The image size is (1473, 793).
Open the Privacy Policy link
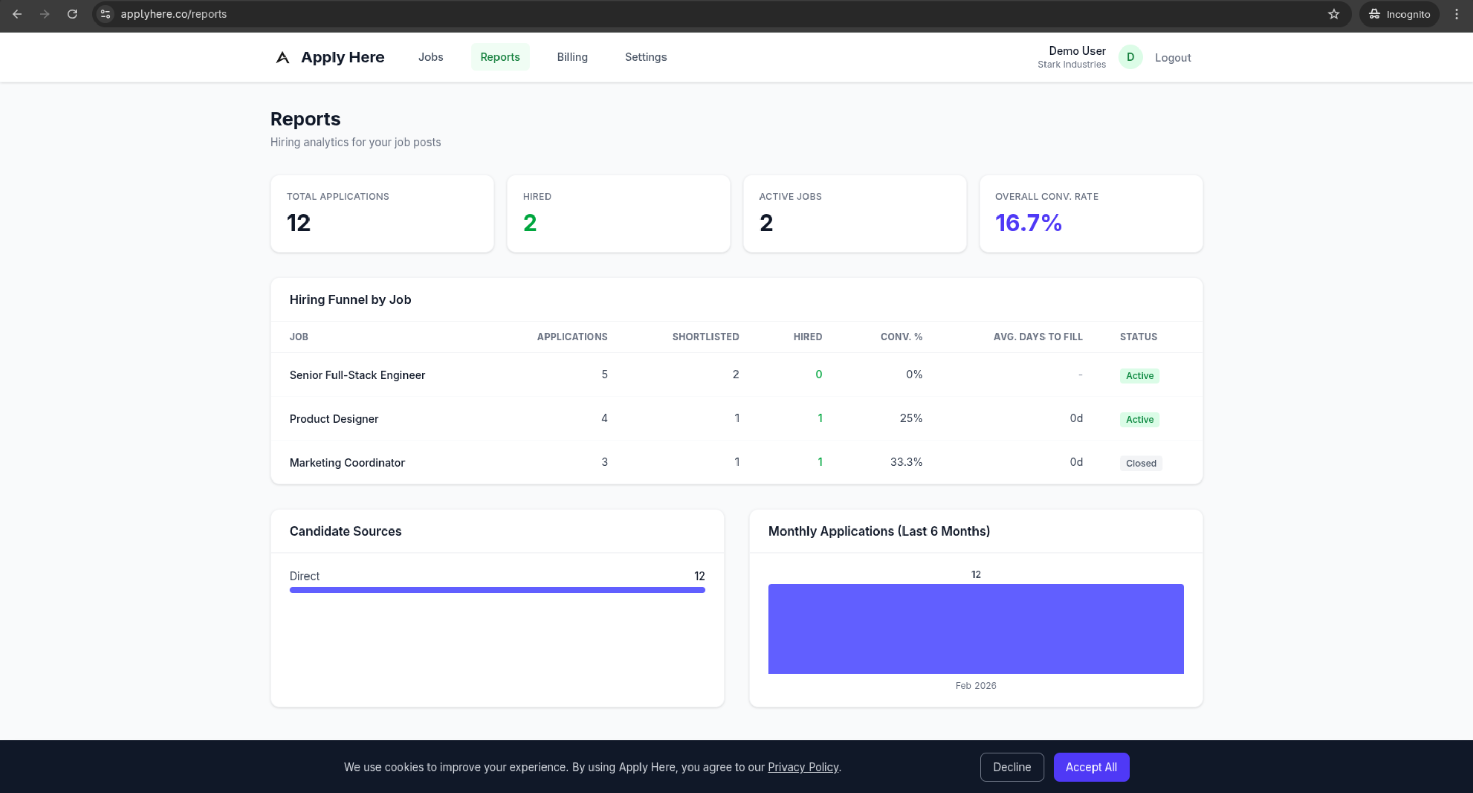point(802,767)
